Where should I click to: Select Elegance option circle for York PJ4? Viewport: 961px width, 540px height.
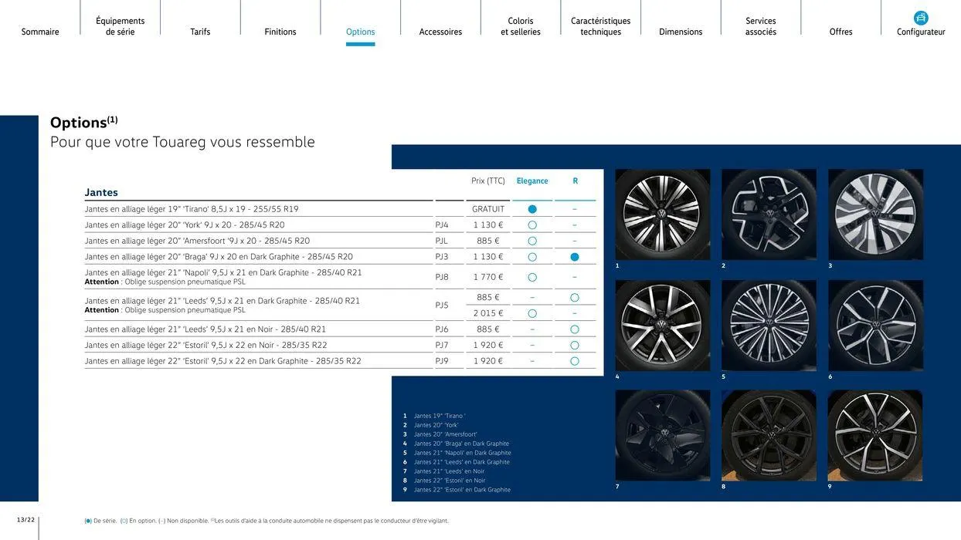click(532, 225)
